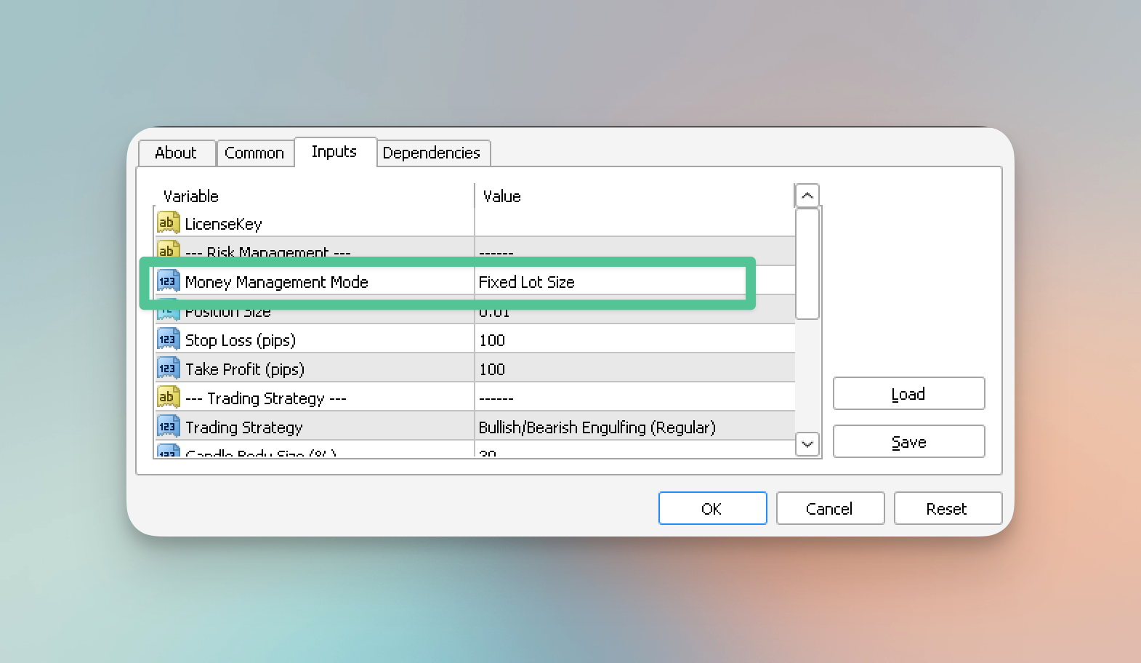
Task: Switch to the About tab
Action: tap(176, 153)
